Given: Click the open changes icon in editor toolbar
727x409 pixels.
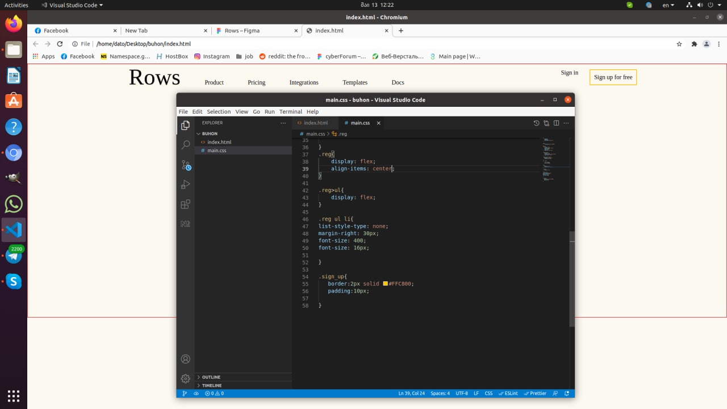Looking at the screenshot, I should tap(546, 123).
